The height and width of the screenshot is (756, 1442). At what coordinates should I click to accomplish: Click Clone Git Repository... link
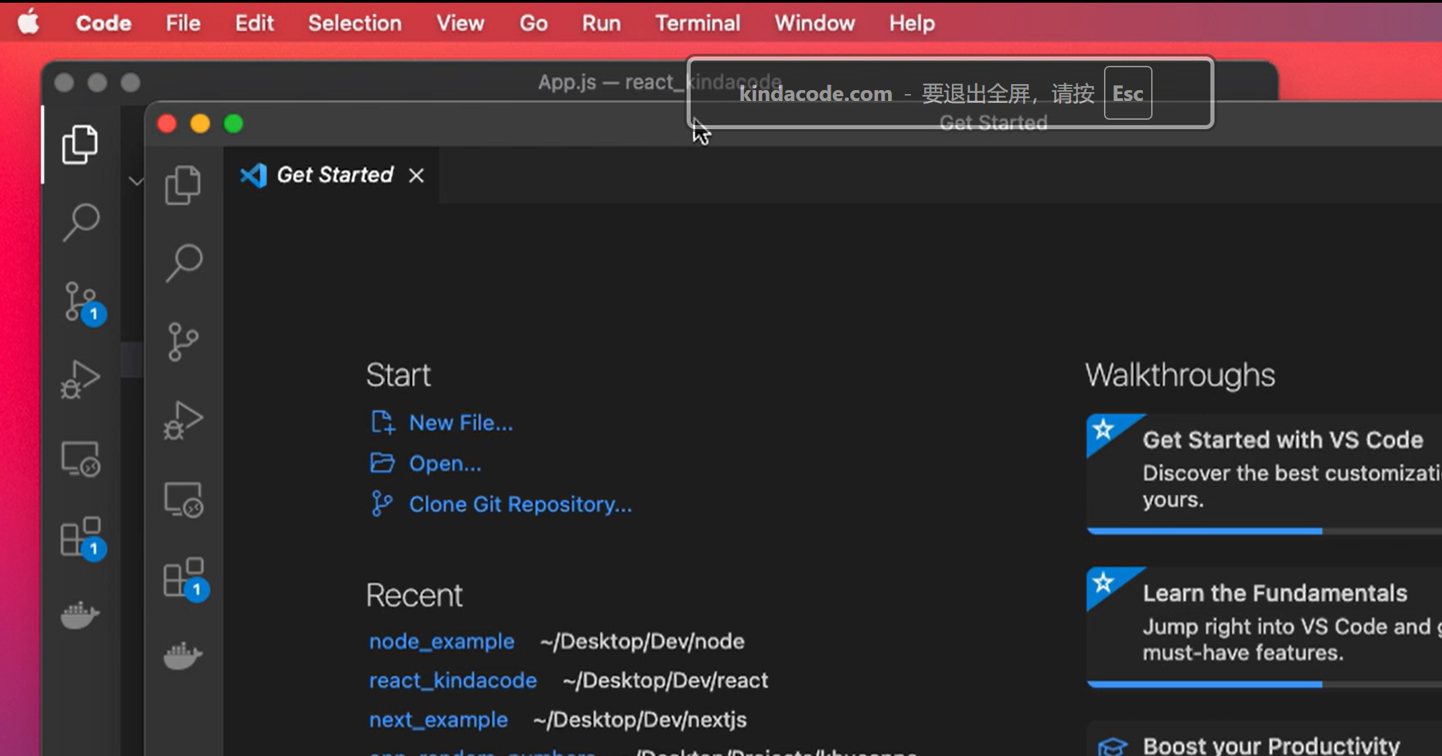(520, 504)
